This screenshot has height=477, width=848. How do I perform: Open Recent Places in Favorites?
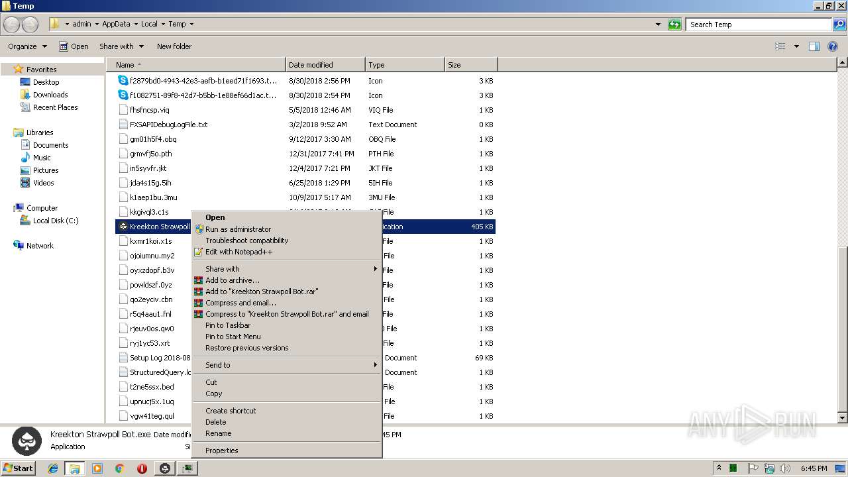[55, 107]
